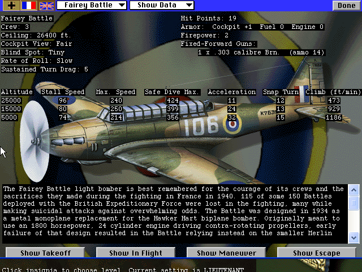Click climb rate value 1186
The width and height of the screenshot is (362, 272).
[334, 117]
